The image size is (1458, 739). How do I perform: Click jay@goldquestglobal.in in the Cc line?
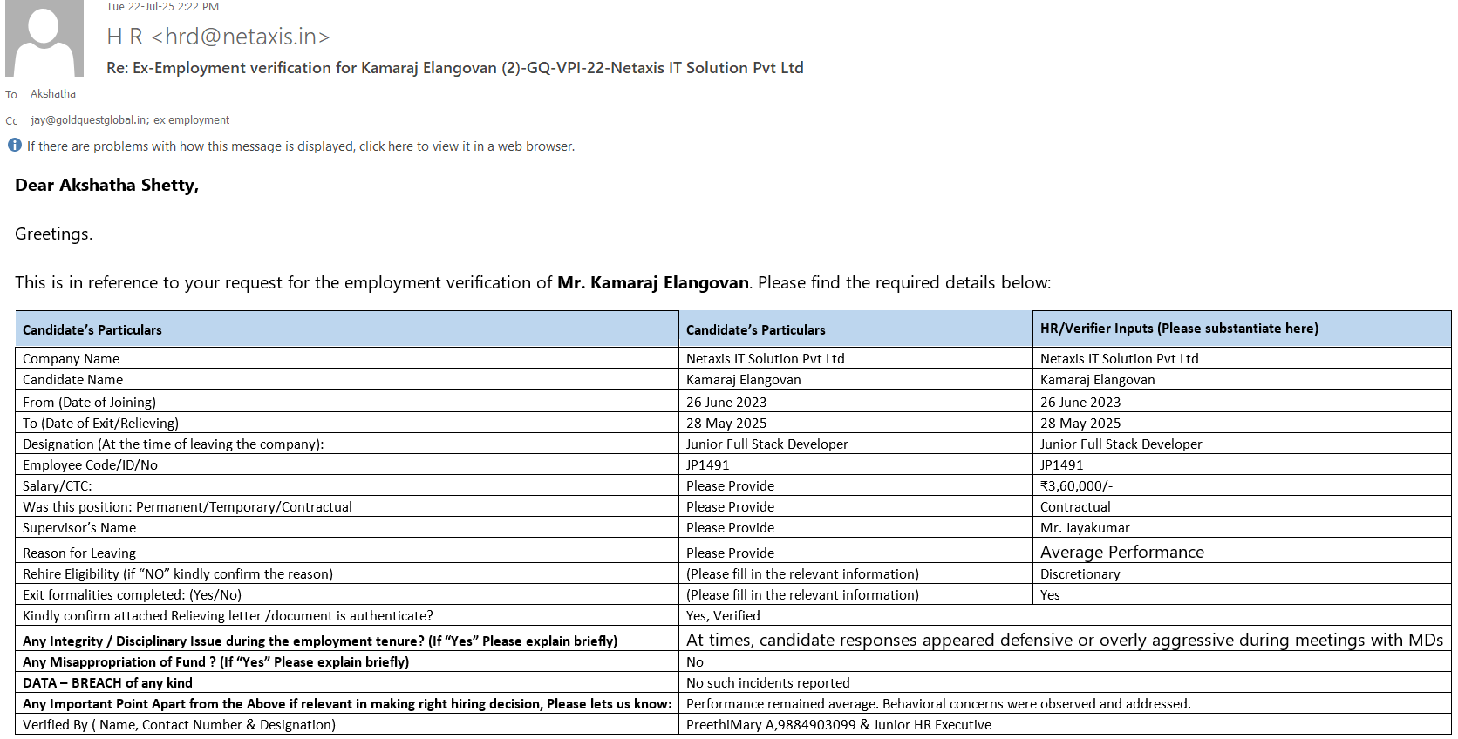pyautogui.click(x=88, y=120)
